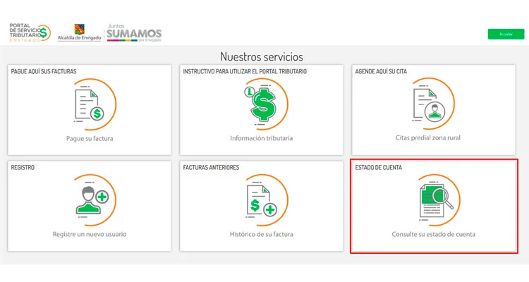Open the Portal de Servicios Tributarios logo
This screenshot has width=529, height=282.
click(30, 32)
